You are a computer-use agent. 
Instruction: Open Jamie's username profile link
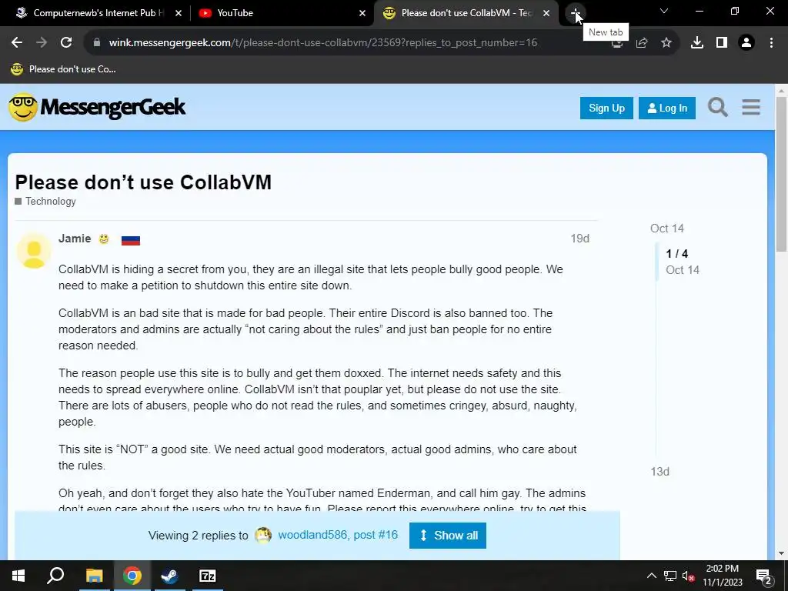click(x=75, y=239)
